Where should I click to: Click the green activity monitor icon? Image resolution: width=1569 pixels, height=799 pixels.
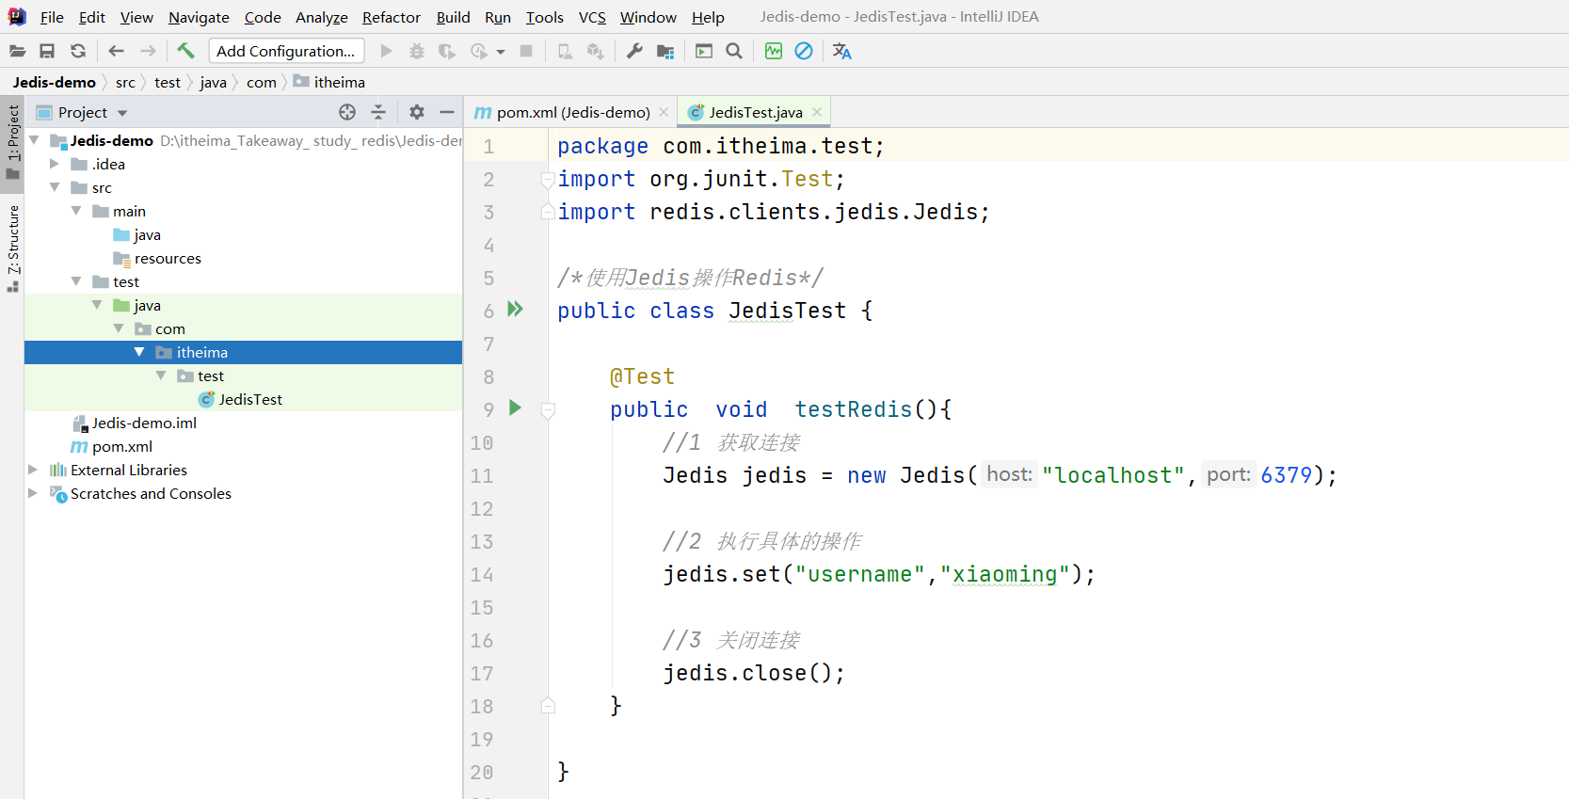tap(774, 51)
